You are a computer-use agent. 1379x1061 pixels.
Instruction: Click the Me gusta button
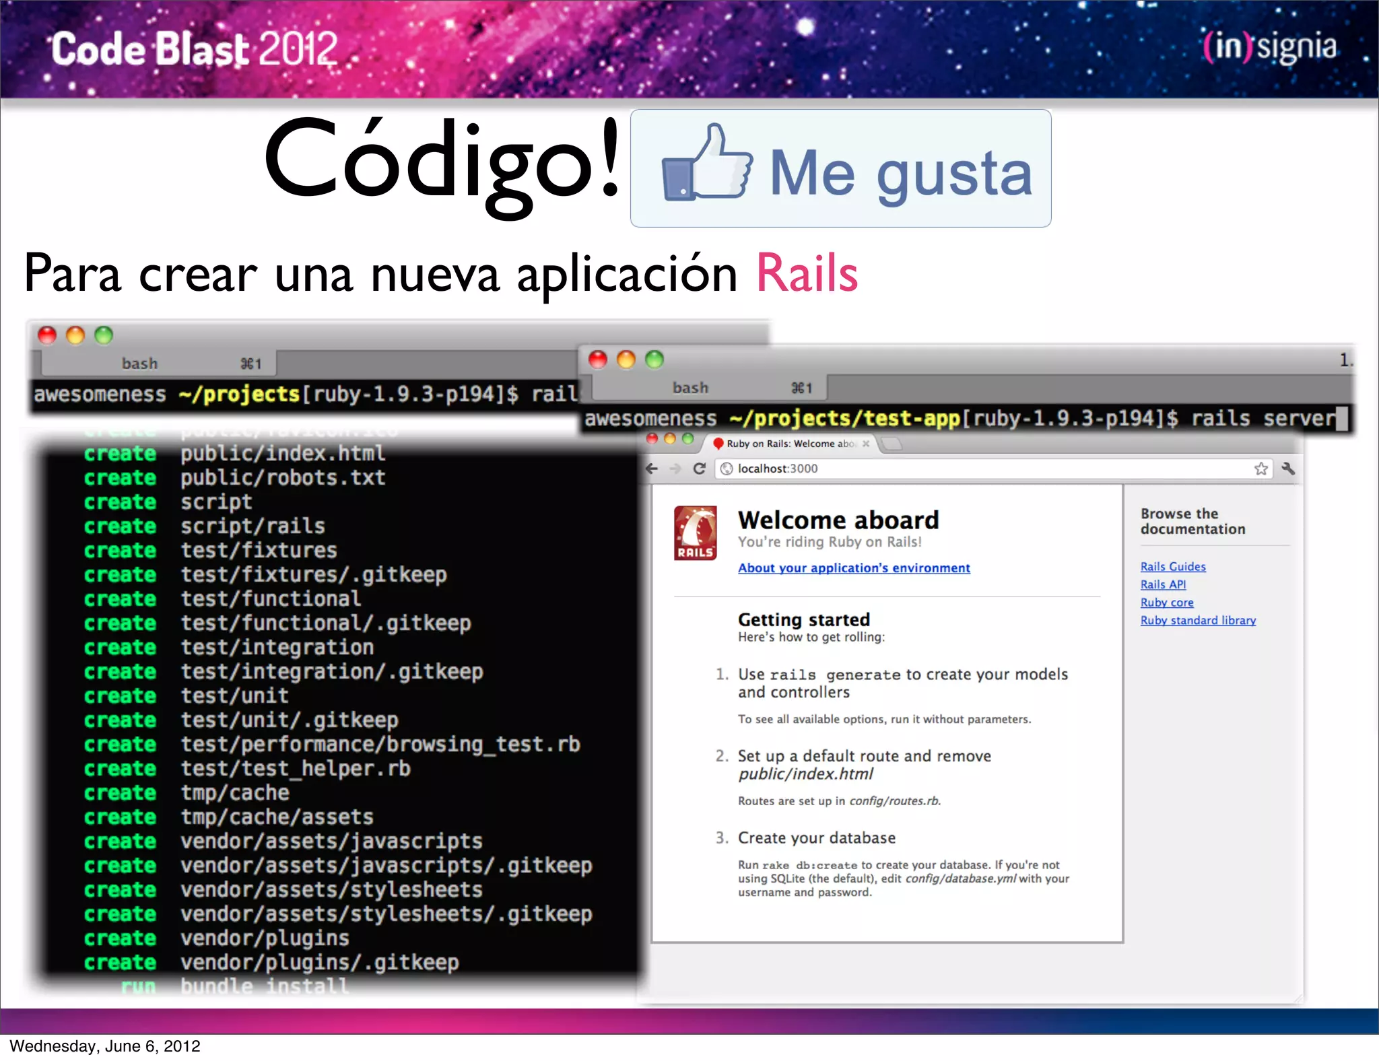click(840, 168)
